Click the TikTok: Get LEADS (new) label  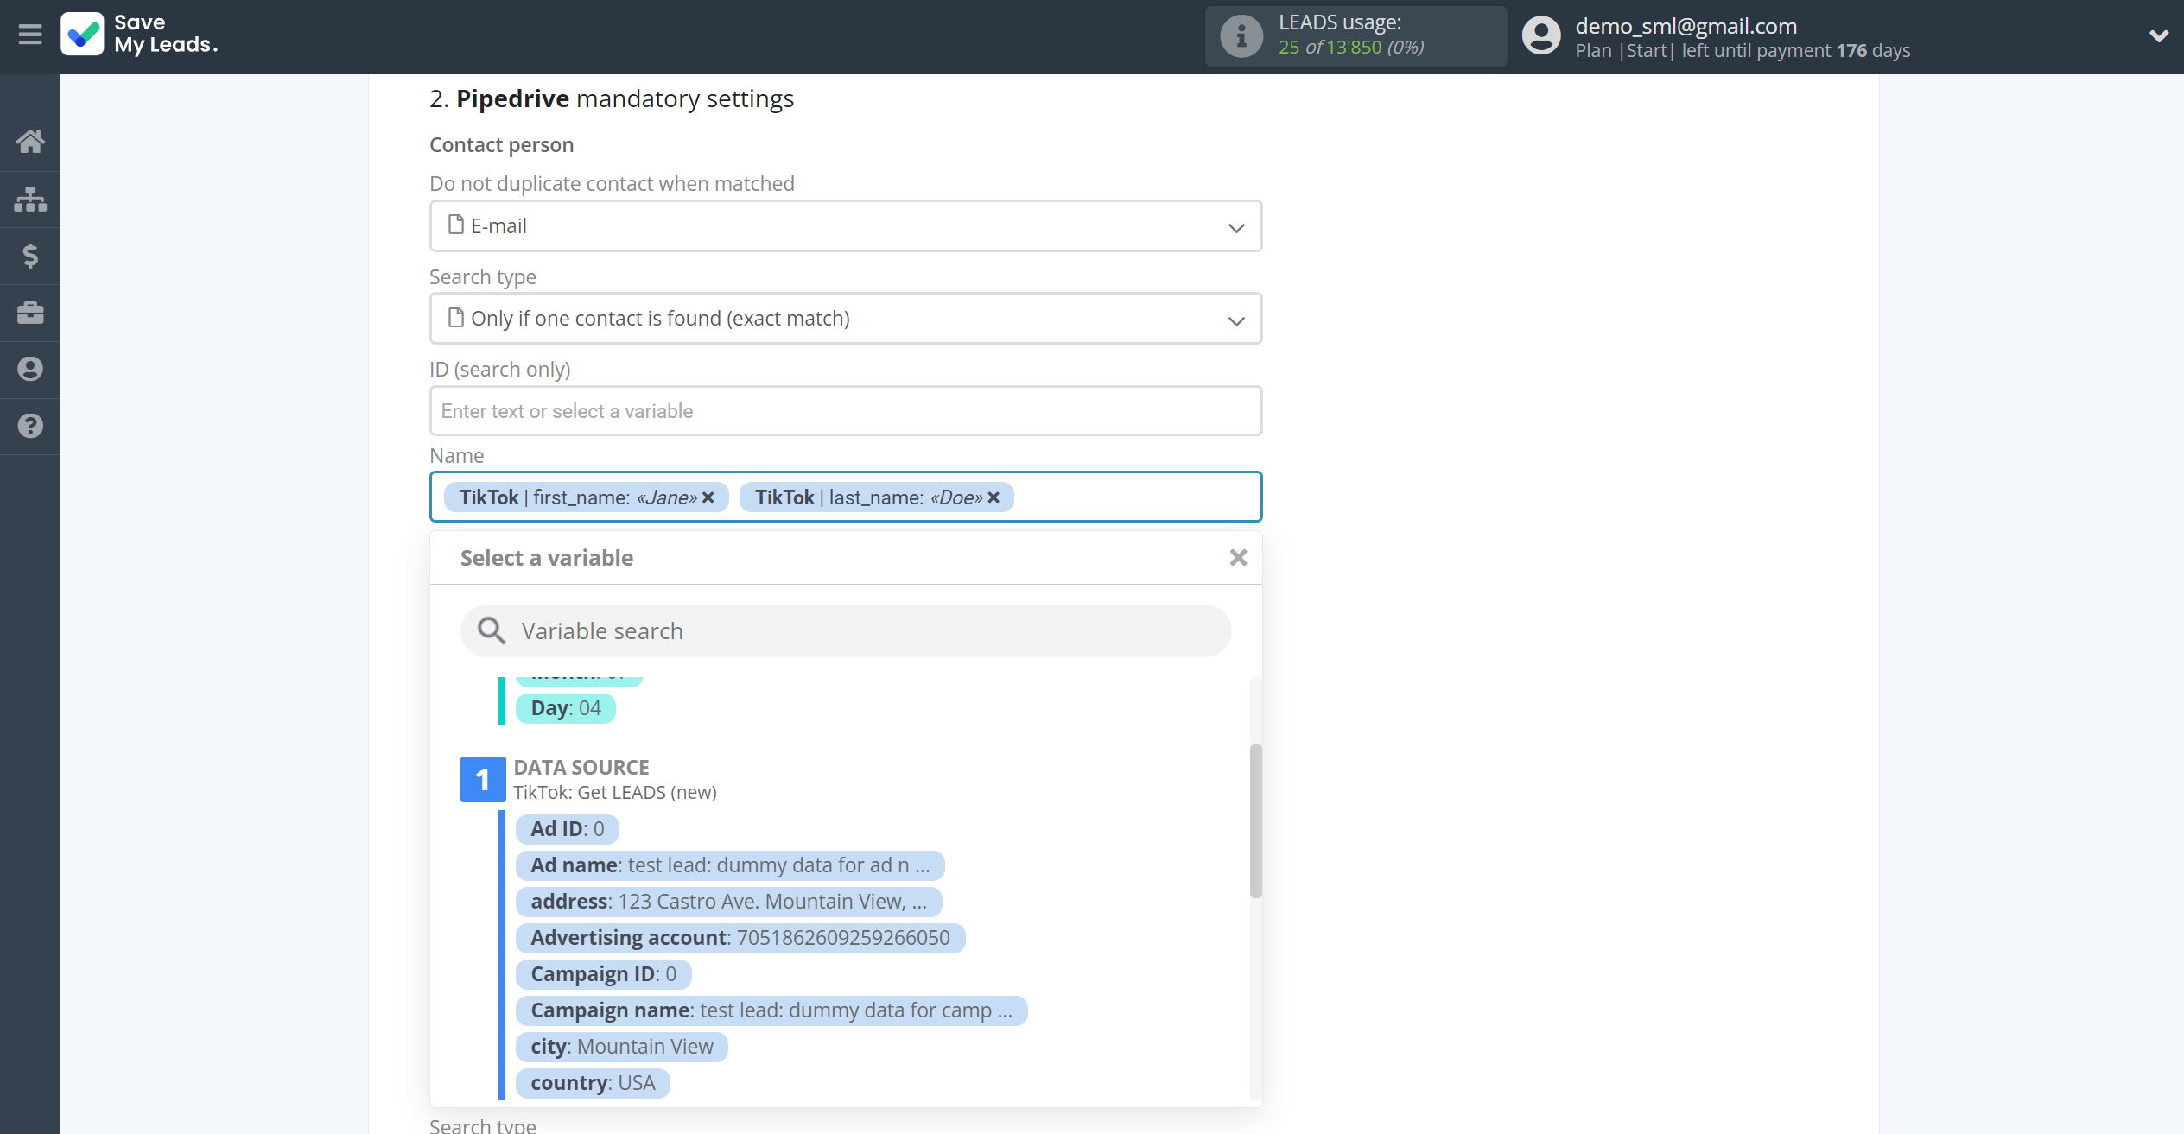click(x=615, y=793)
